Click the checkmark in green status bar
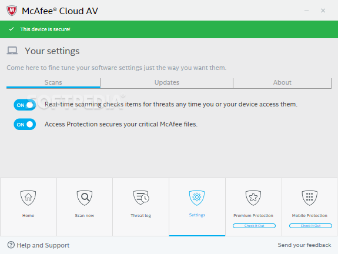This screenshot has width=338, height=254. (11, 29)
